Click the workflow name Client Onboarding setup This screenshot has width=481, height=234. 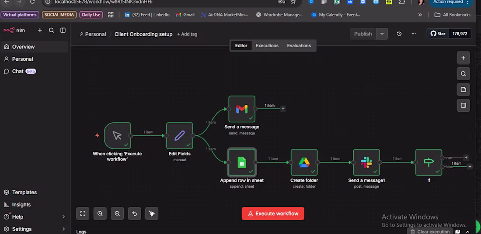[x=143, y=34]
